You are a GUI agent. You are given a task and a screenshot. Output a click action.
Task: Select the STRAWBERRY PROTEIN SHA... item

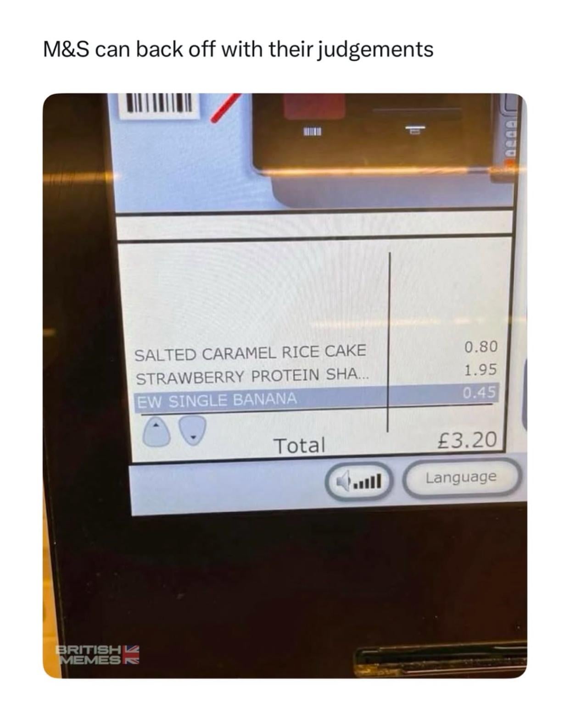point(252,376)
